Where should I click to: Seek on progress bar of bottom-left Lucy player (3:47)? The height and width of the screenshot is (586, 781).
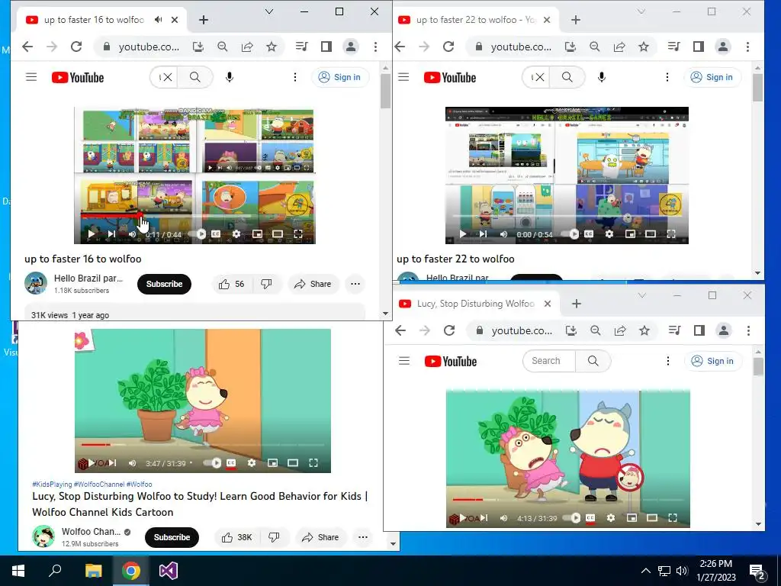tap(203, 445)
